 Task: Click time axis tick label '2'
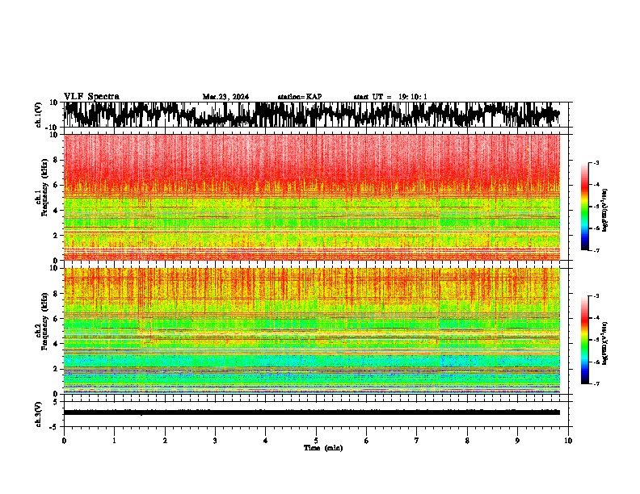165,441
